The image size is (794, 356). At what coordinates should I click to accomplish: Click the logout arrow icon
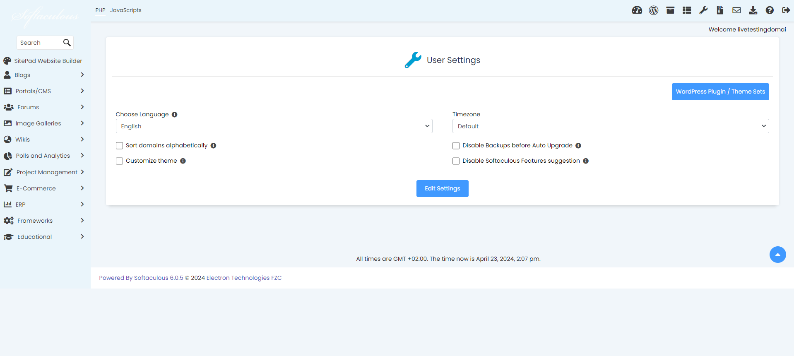[786, 10]
